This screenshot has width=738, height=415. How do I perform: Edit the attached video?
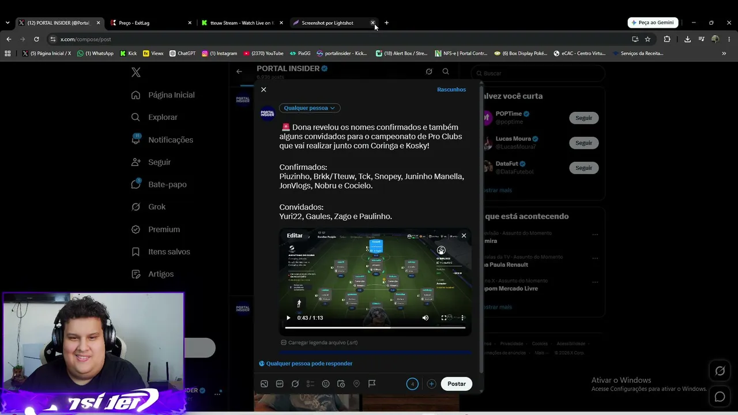coord(295,235)
